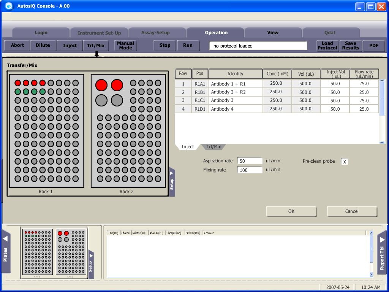Screen dimensions: 389x292
Task: Click the date 2007-05-24 in the status bar
Action: (x=338, y=287)
